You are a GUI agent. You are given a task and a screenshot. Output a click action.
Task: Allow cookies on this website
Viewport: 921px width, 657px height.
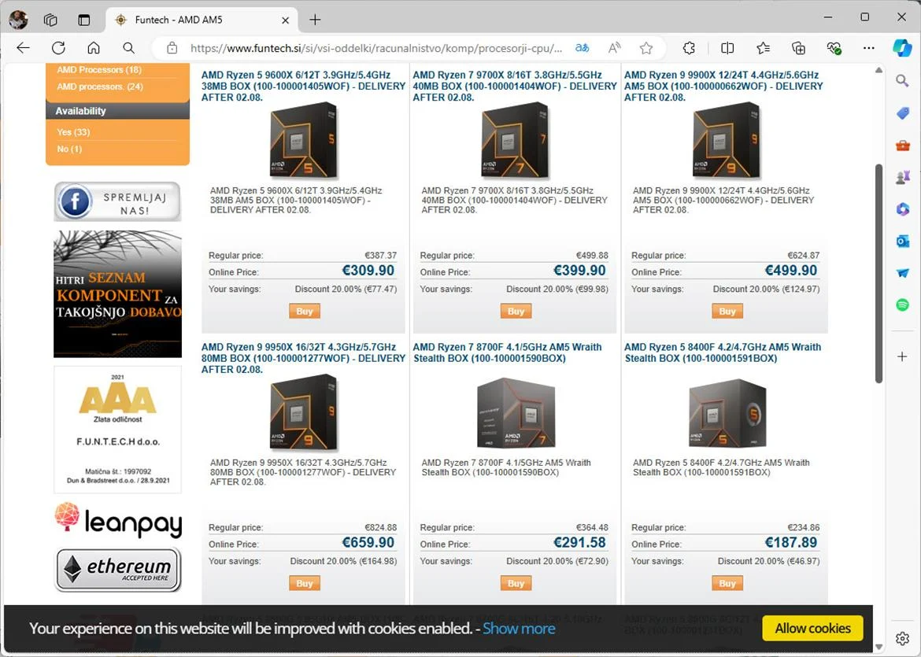[x=812, y=628]
